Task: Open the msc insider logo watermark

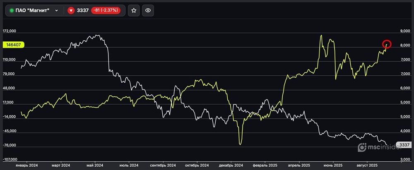Action: coord(375,147)
